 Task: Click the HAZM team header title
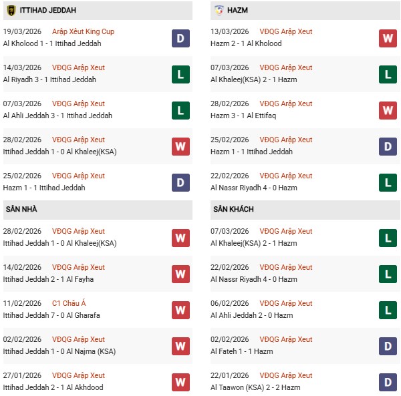pyautogui.click(x=239, y=11)
